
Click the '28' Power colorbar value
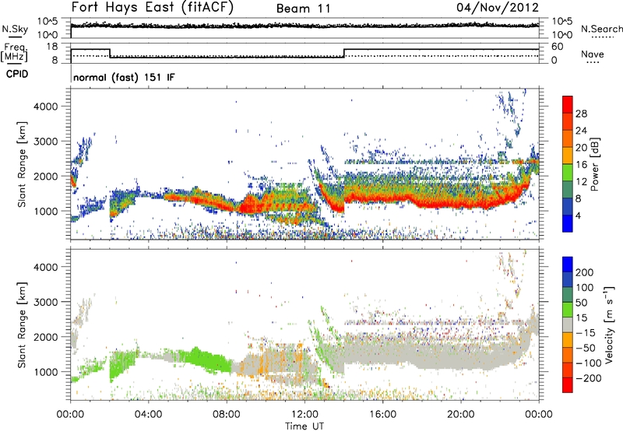coord(581,114)
